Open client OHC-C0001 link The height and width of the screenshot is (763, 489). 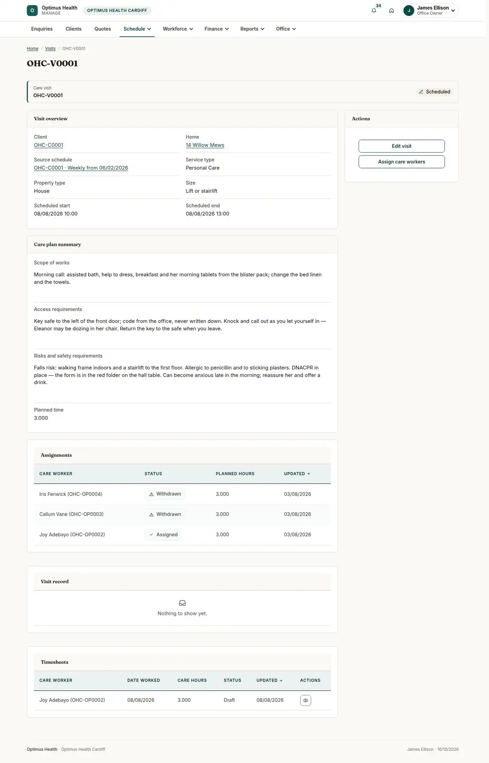click(48, 145)
